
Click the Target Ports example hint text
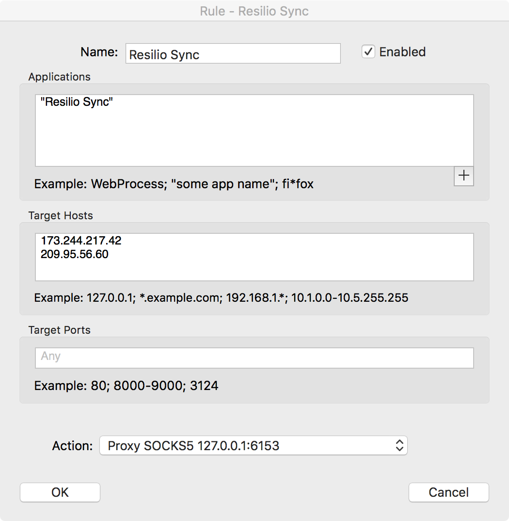tap(126, 386)
